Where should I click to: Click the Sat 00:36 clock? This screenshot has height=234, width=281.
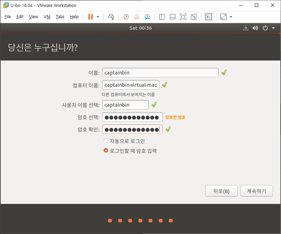(x=140, y=28)
